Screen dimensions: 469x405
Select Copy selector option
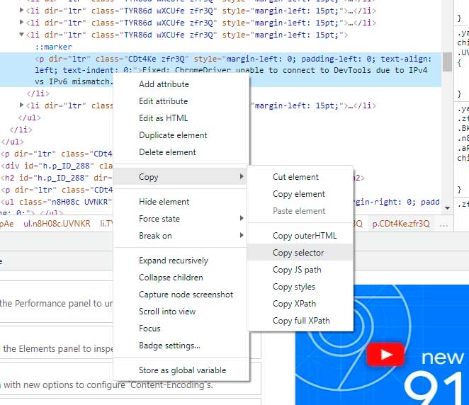[300, 253]
